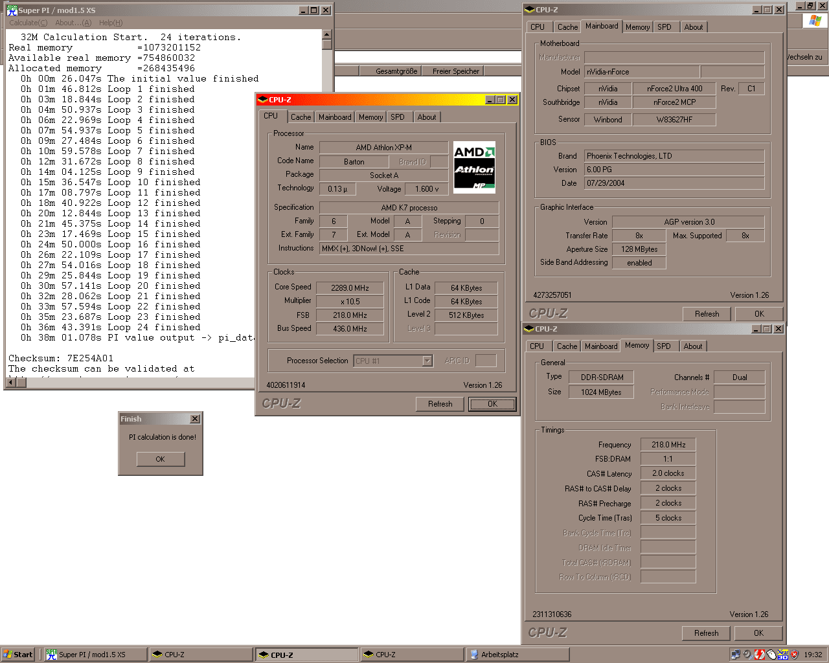Select SPD tab in Mainboard CPU-Z window
The width and height of the screenshot is (829, 663).
[664, 27]
